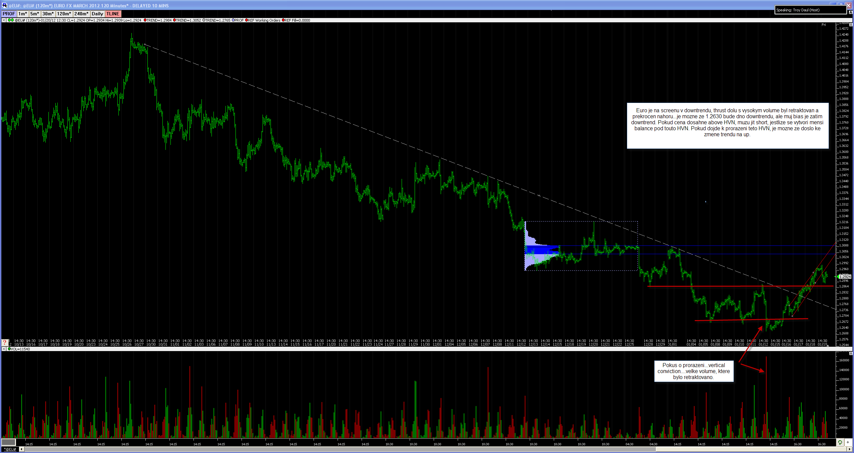The image size is (854, 453).
Task: Toggle the TREND=1.2984 red indicator dot
Action: click(145, 20)
